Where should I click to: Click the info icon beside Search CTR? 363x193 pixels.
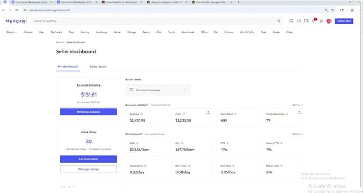[282, 143]
